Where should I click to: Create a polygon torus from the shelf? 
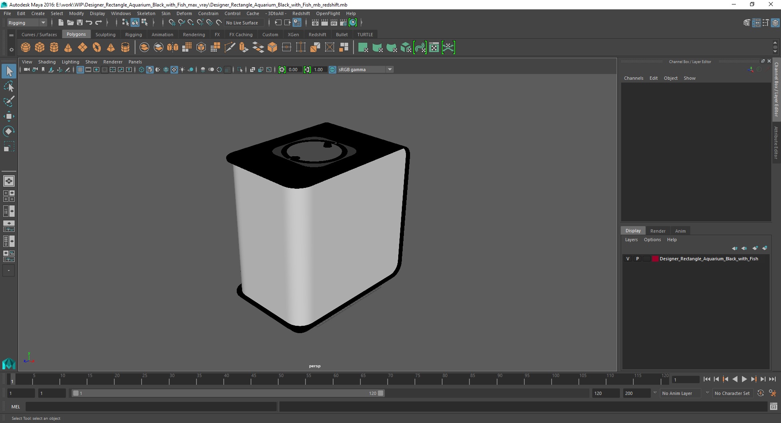pos(97,48)
